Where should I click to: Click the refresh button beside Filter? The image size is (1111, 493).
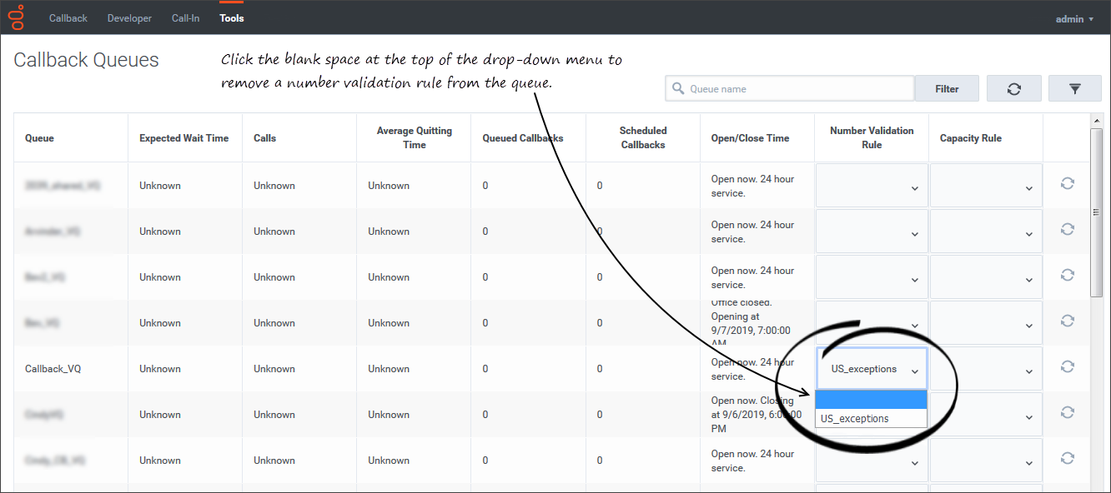point(1013,89)
